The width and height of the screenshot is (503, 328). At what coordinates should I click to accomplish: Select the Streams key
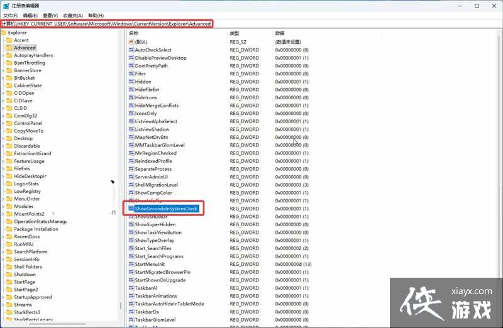[x=23, y=305]
